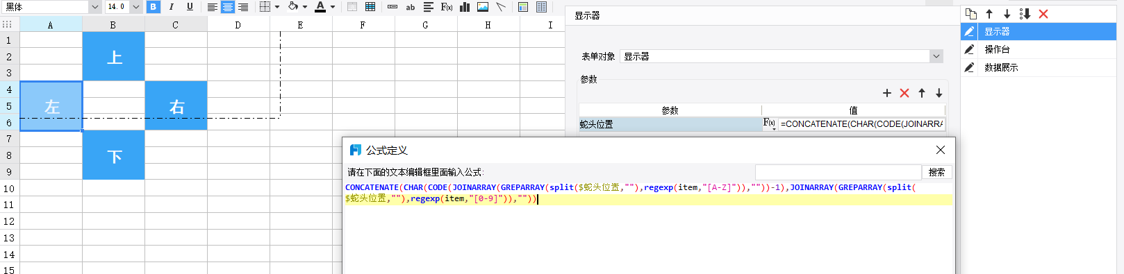Insert formula F(x) from toolbar
Image resolution: width=1124 pixels, height=274 pixels.
[x=447, y=7]
